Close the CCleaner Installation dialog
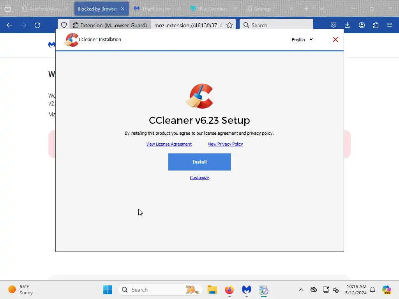 click(335, 39)
